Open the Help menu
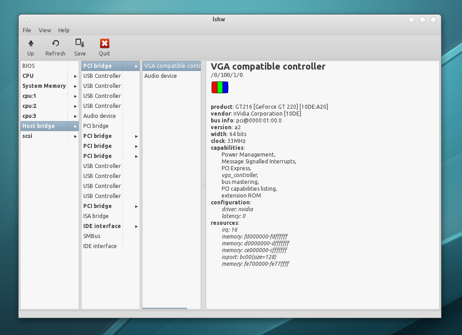This screenshot has width=462, height=335. 64,30
